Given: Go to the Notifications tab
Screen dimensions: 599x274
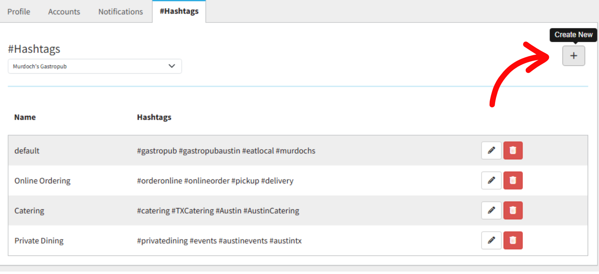Looking at the screenshot, I should [x=121, y=12].
